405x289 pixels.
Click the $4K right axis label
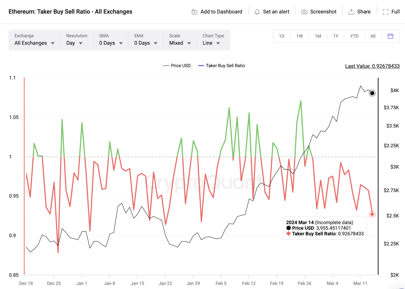tap(395, 90)
